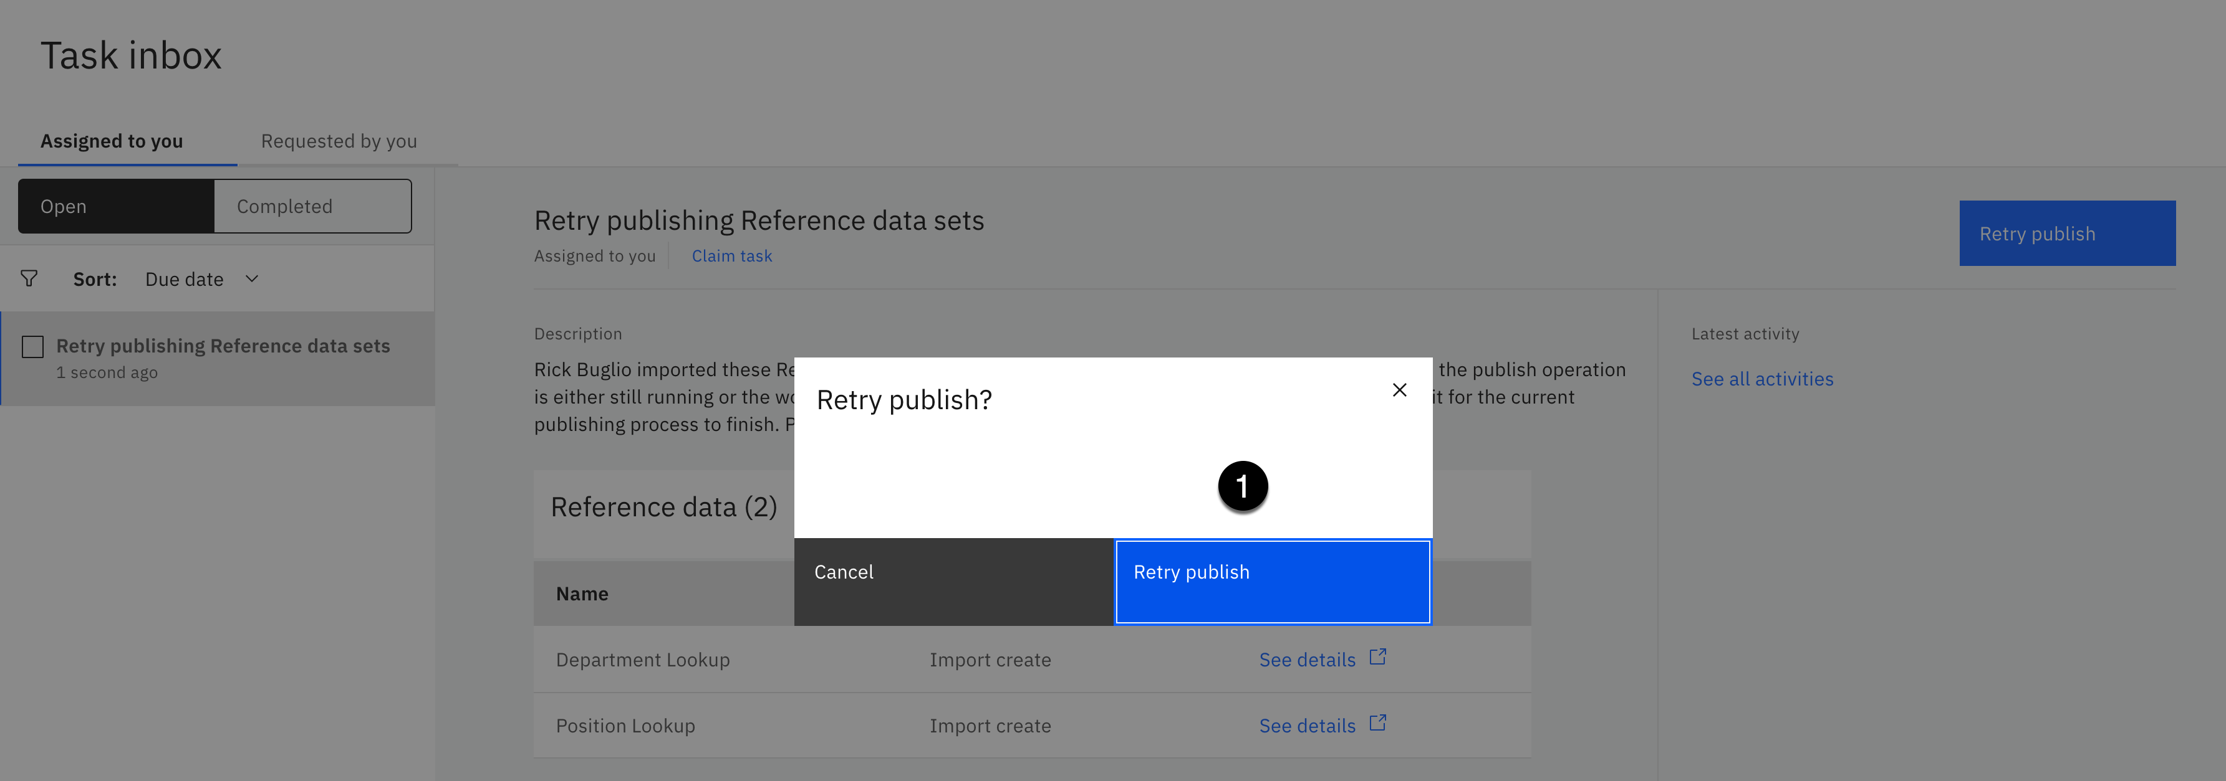Viewport: 2226px width, 781px height.
Task: Expand the Sort Due date dropdown chevron
Action: 251,279
